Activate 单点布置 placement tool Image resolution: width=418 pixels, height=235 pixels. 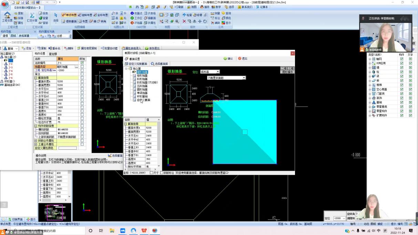(x=69, y=15)
